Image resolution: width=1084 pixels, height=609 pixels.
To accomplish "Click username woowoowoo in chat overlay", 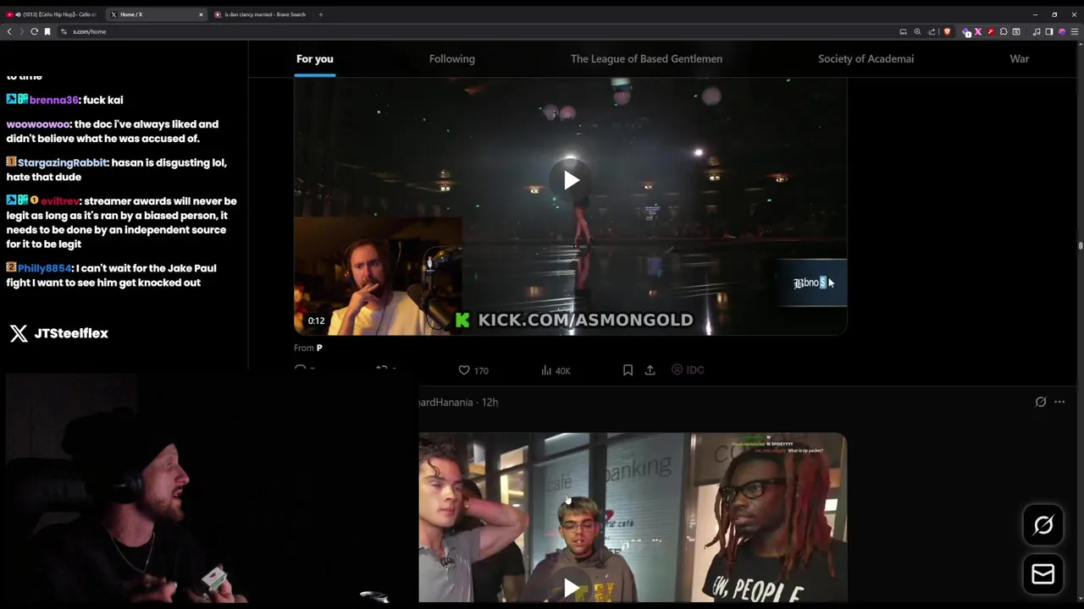I will (x=38, y=124).
